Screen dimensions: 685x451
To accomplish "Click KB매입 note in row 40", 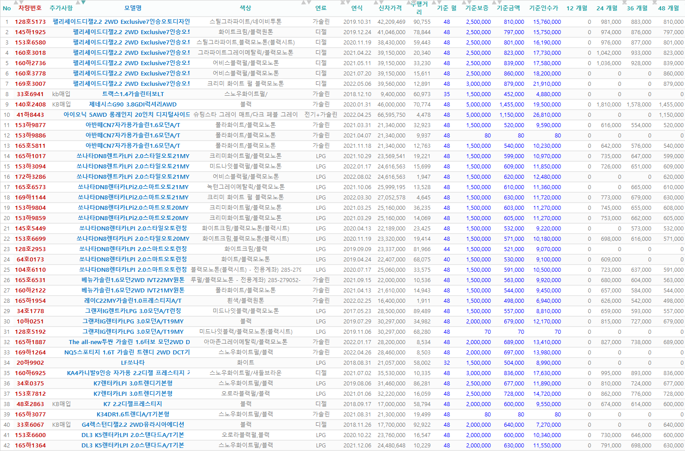I will 61,424.
